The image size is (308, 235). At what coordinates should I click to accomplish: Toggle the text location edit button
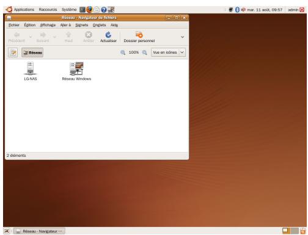pyautogui.click(x=13, y=52)
